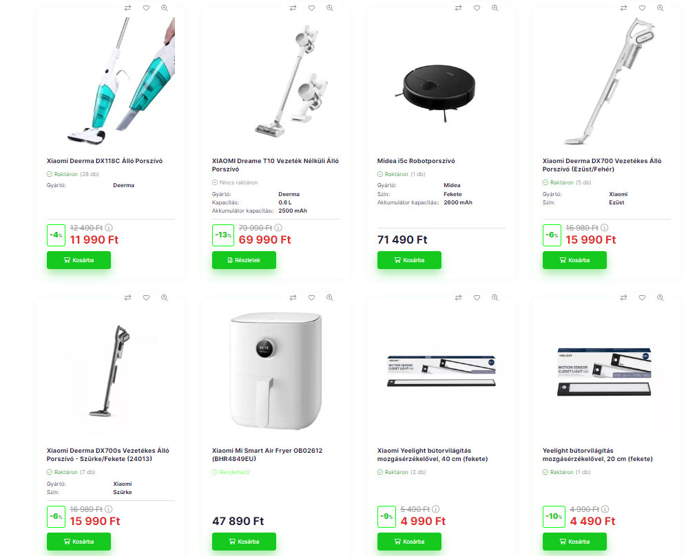The image size is (697, 556).
Task: Add Xiaomi Air Fryer to Kosárba
Action: [244, 542]
